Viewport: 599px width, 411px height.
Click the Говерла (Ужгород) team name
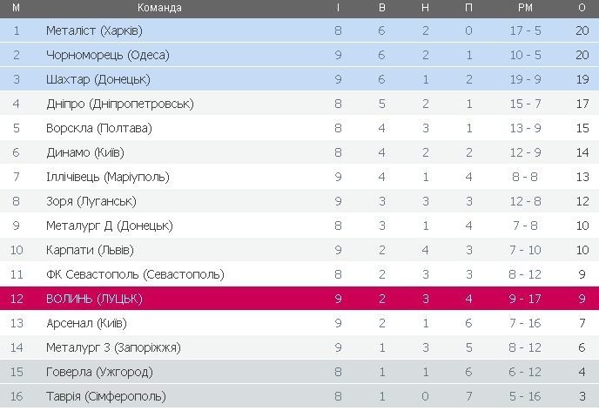click(x=99, y=372)
